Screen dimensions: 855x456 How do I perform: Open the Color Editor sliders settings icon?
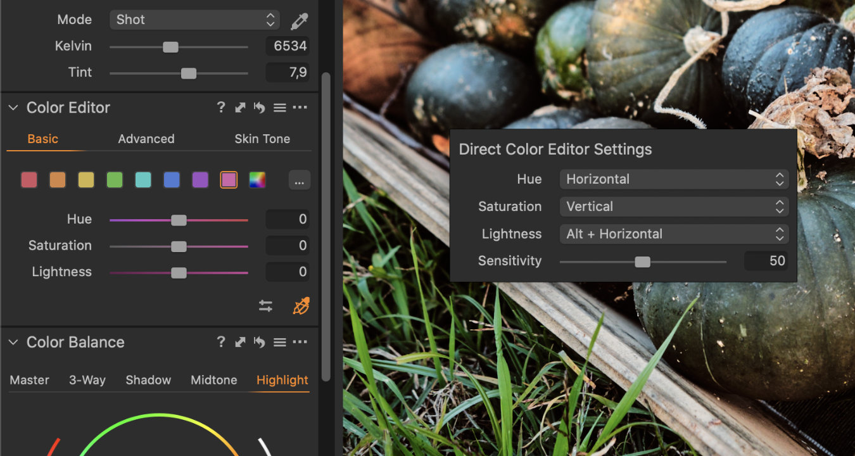coord(266,307)
